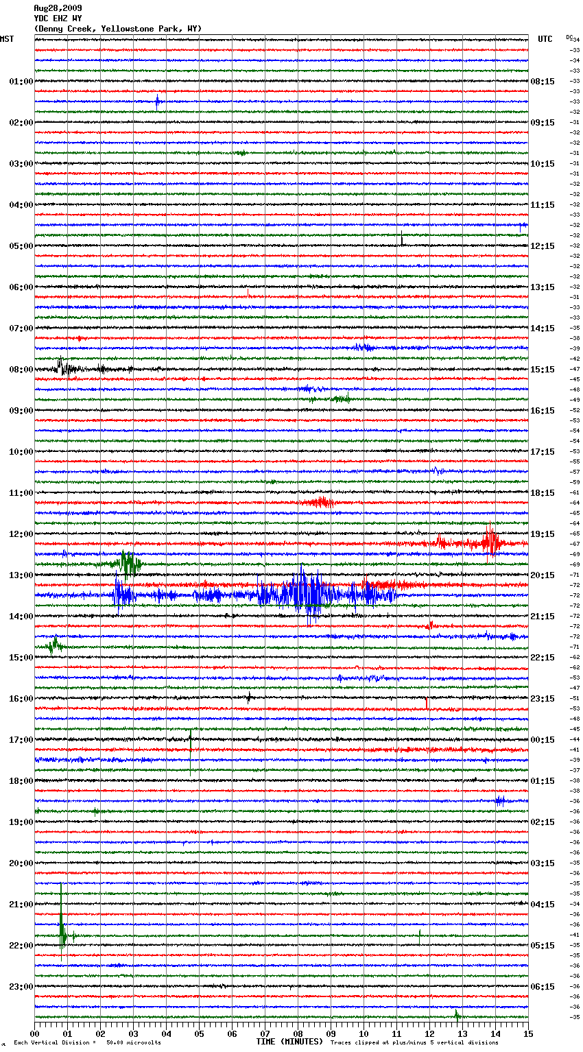
Task: Select the 22:00 MST time label
Action: click(x=21, y=946)
